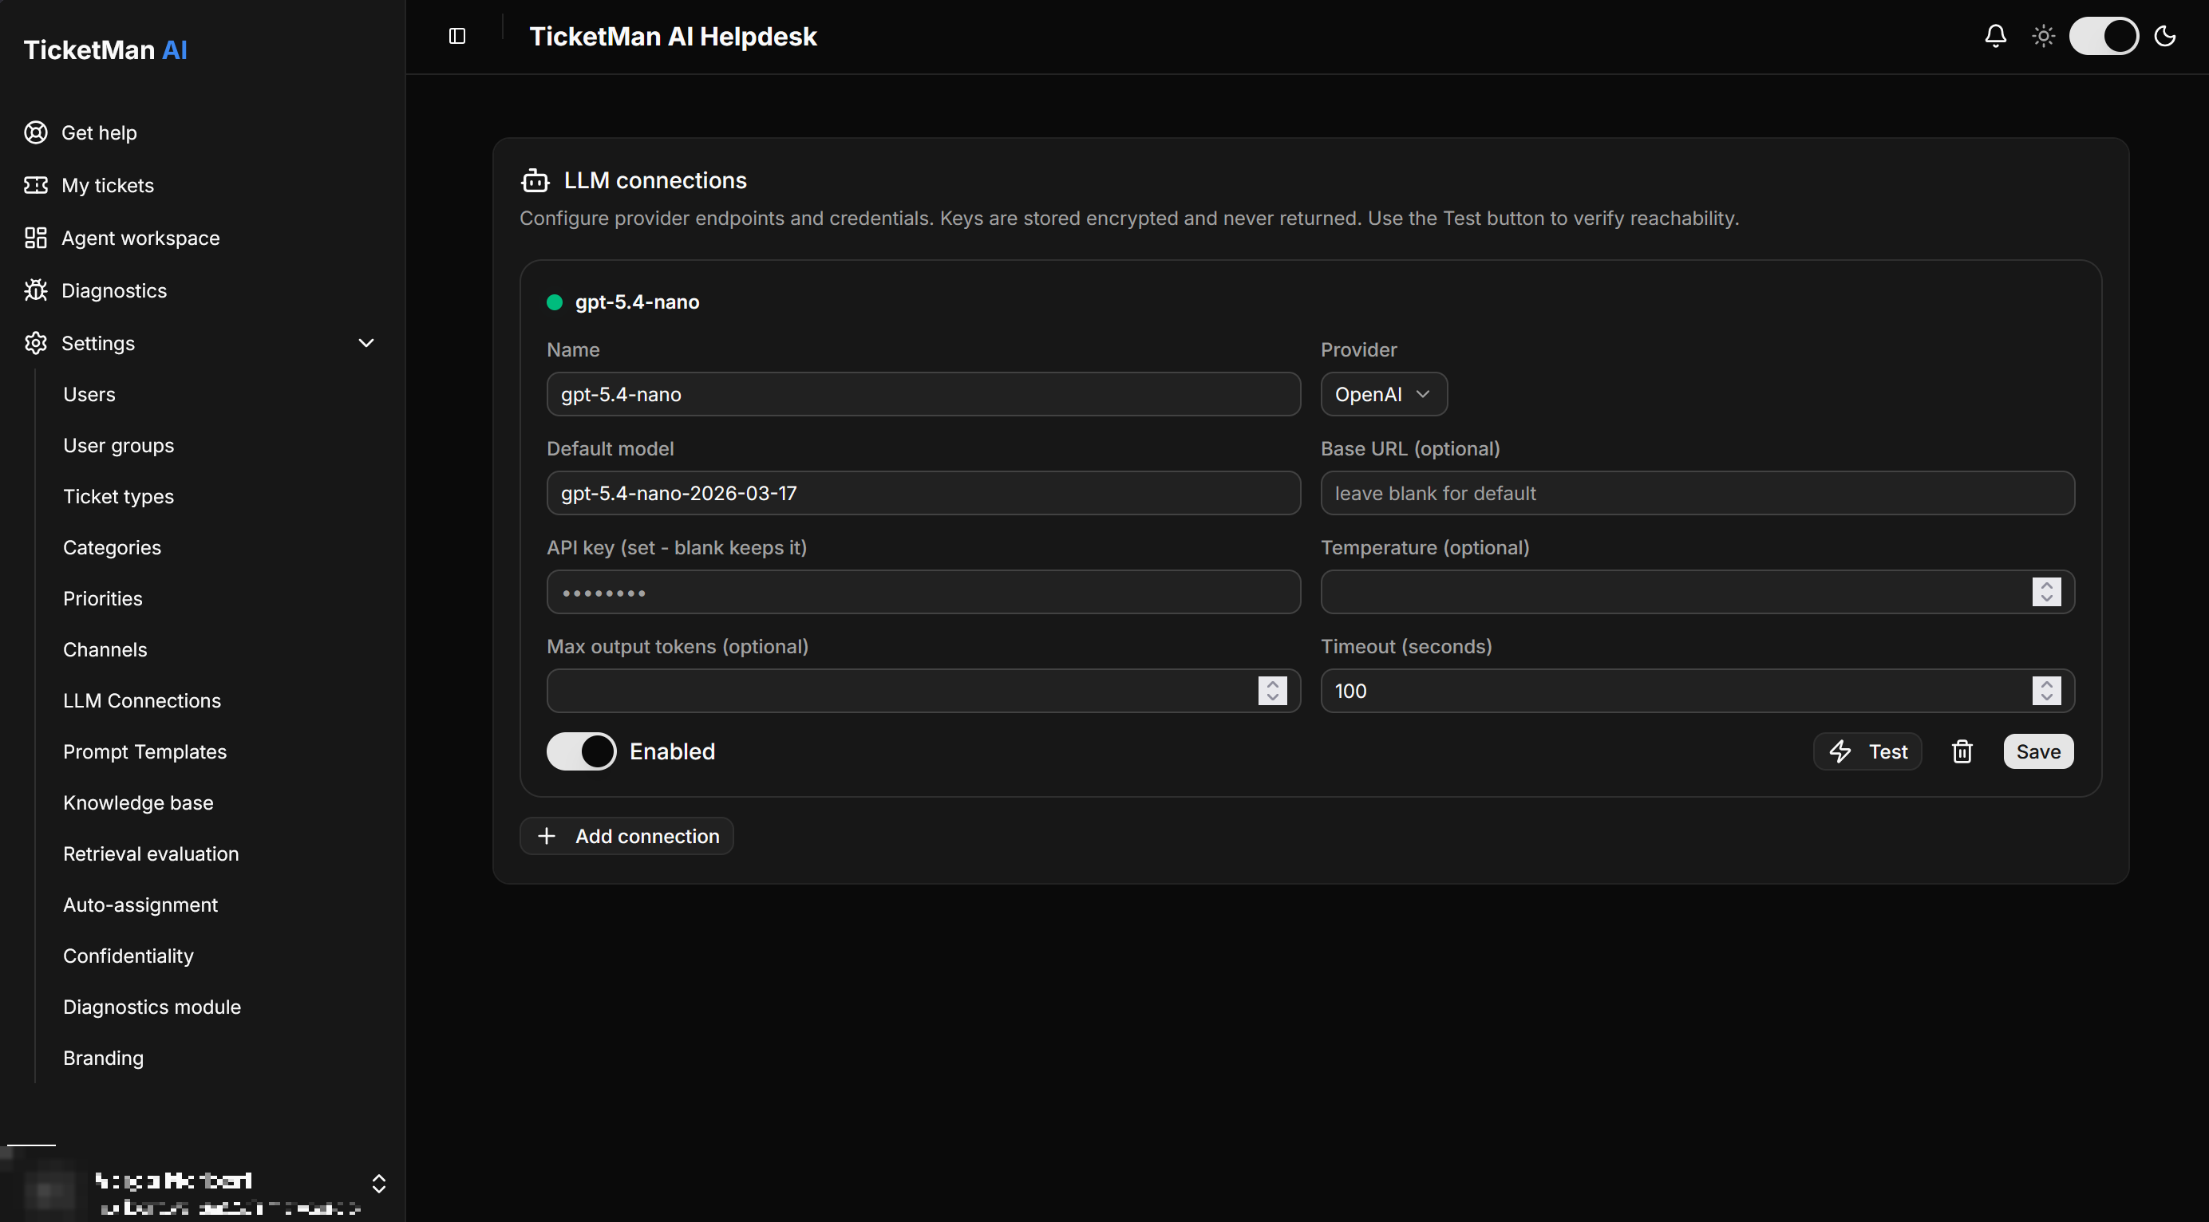
Task: Open My tickets page
Action: (x=108, y=185)
